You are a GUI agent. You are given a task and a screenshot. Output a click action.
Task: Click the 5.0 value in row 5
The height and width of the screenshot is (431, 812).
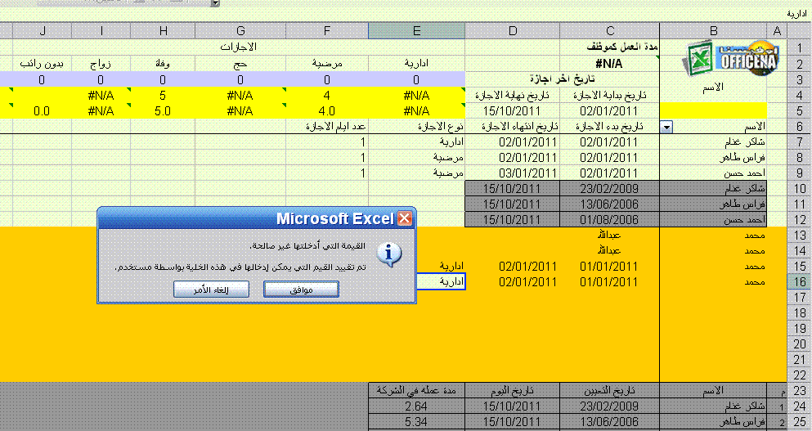pos(163,111)
